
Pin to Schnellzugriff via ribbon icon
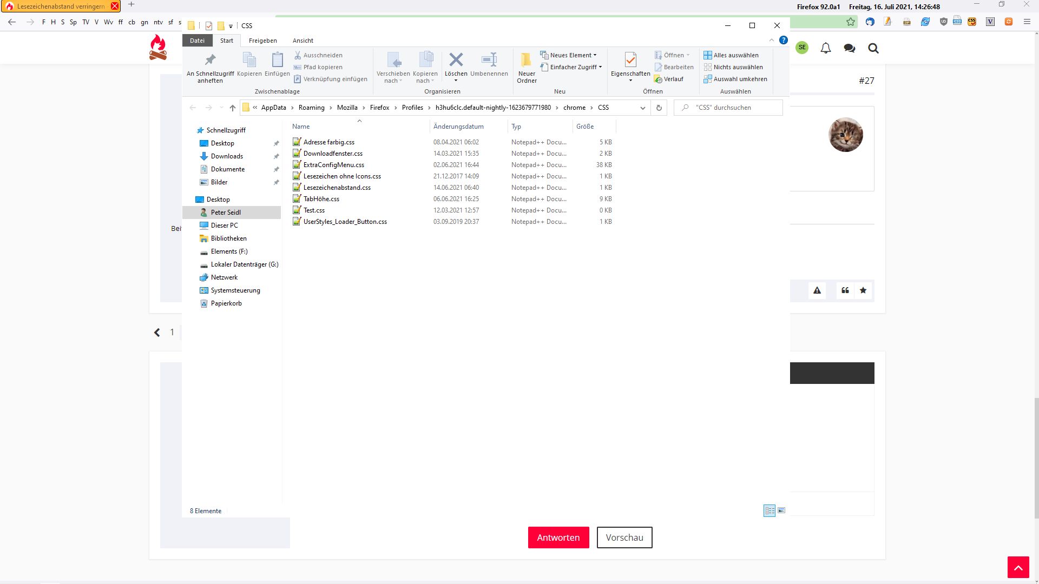point(210,59)
